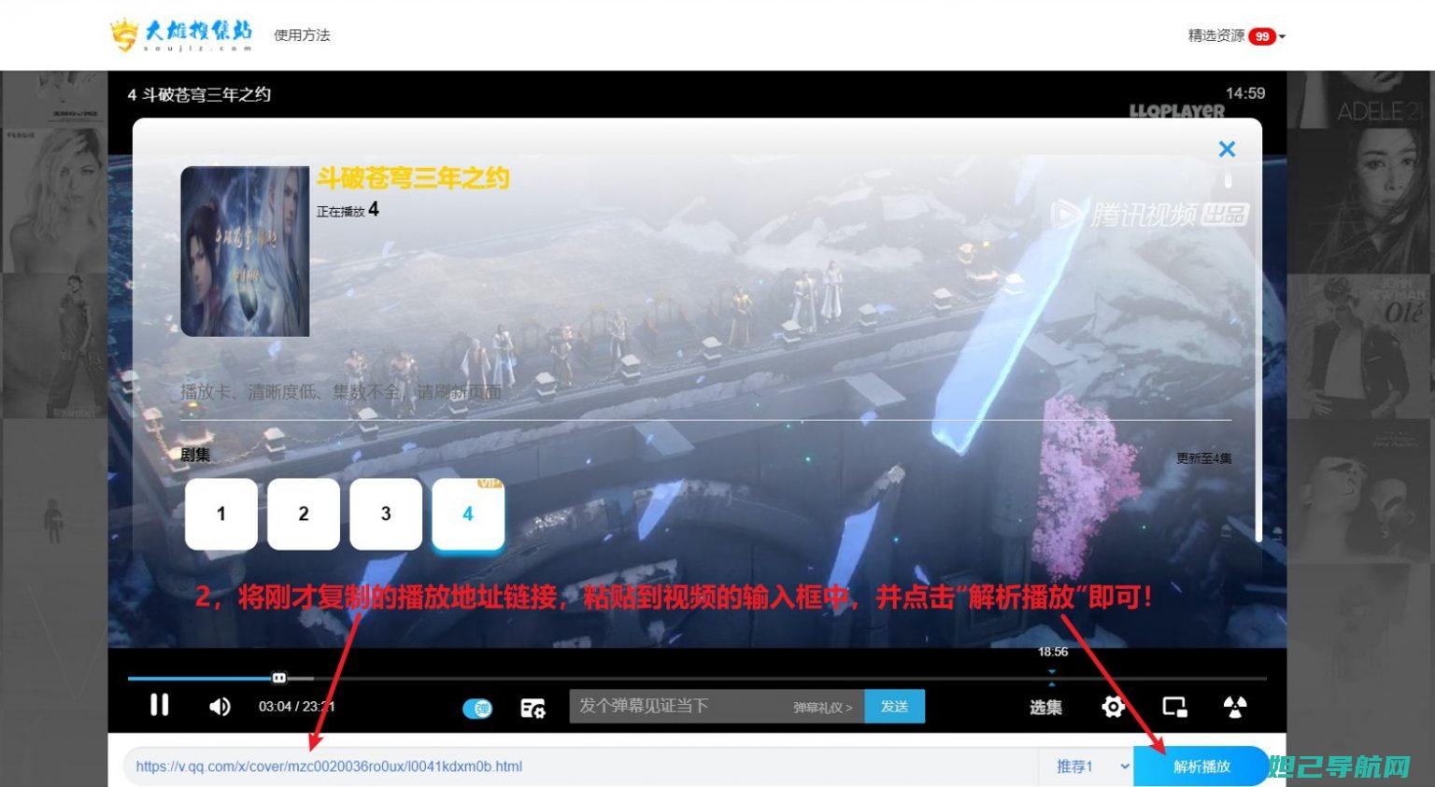The height and width of the screenshot is (787, 1435).
Task: Click the 大雄搜集站 site logo
Action: [x=181, y=35]
